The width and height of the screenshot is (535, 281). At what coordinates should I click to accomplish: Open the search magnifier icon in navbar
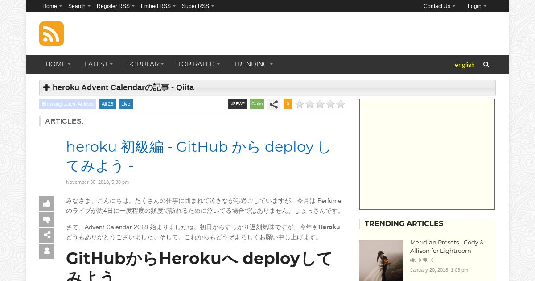[486, 65]
